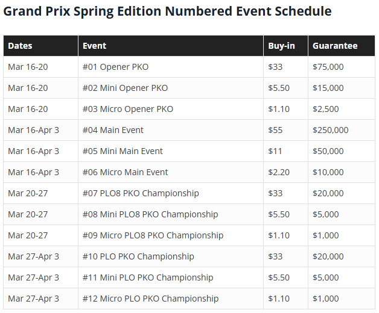The width and height of the screenshot is (379, 313).
Task: Select #11 Mini PLO PKO Championship
Action: pyautogui.click(x=148, y=277)
